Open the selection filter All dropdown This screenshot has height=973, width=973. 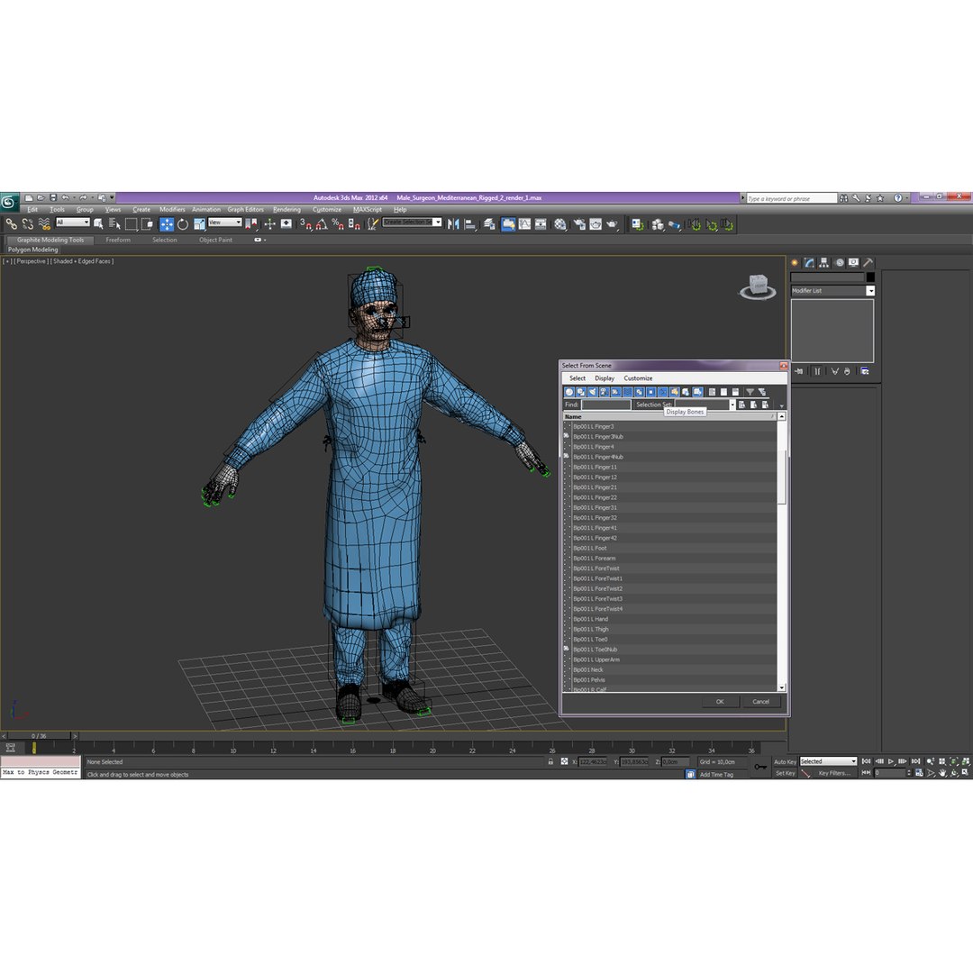pyautogui.click(x=73, y=223)
